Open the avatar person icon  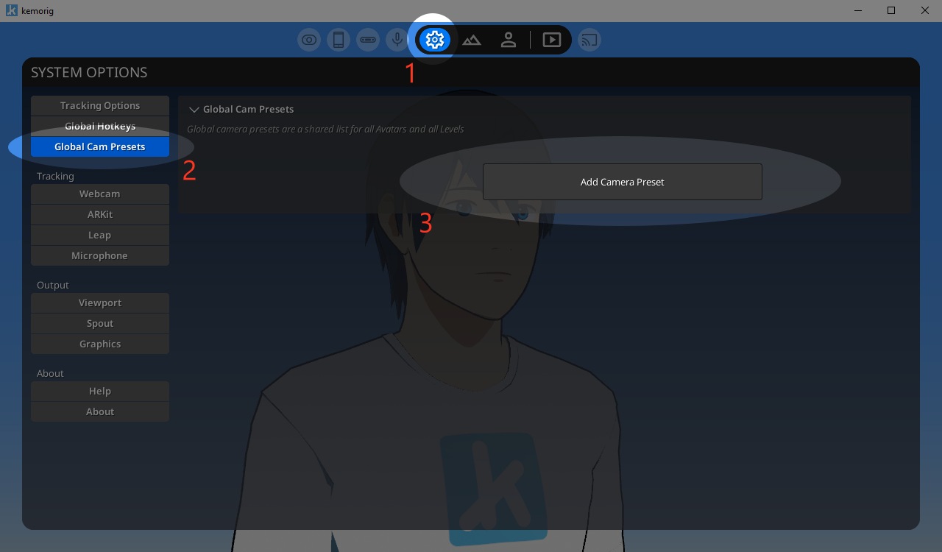(x=509, y=40)
